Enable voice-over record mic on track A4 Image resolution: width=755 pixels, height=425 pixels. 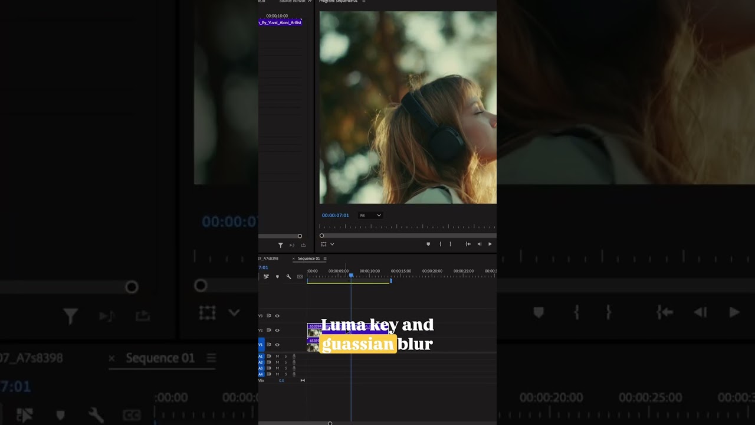pos(294,374)
